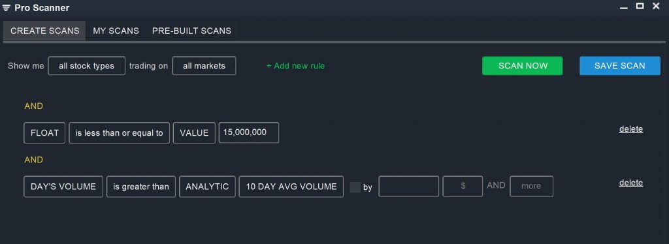Click the '+ Add new rule' link

(x=295, y=66)
